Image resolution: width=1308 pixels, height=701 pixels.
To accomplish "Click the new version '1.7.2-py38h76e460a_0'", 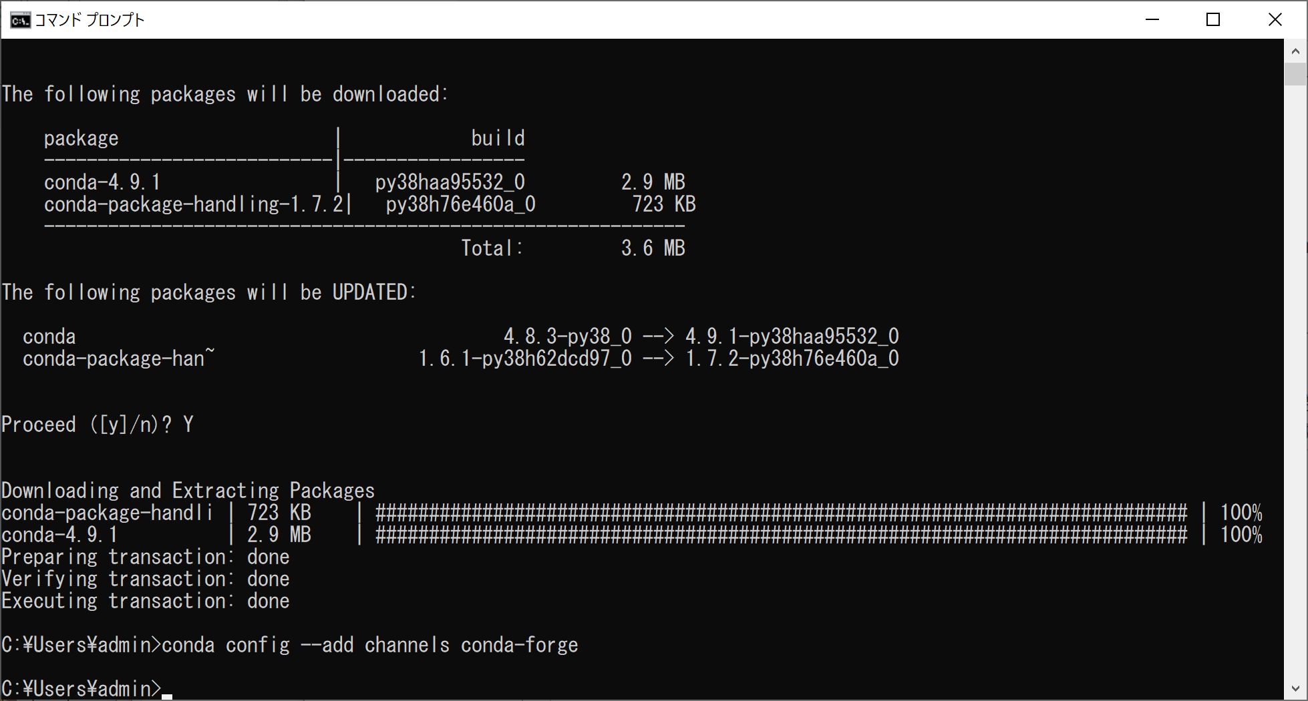I will point(792,359).
